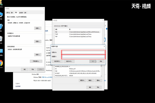The width and height of the screenshot is (155, 103).
Task: Select the This PC desktop icon
Action: click(1, 14)
